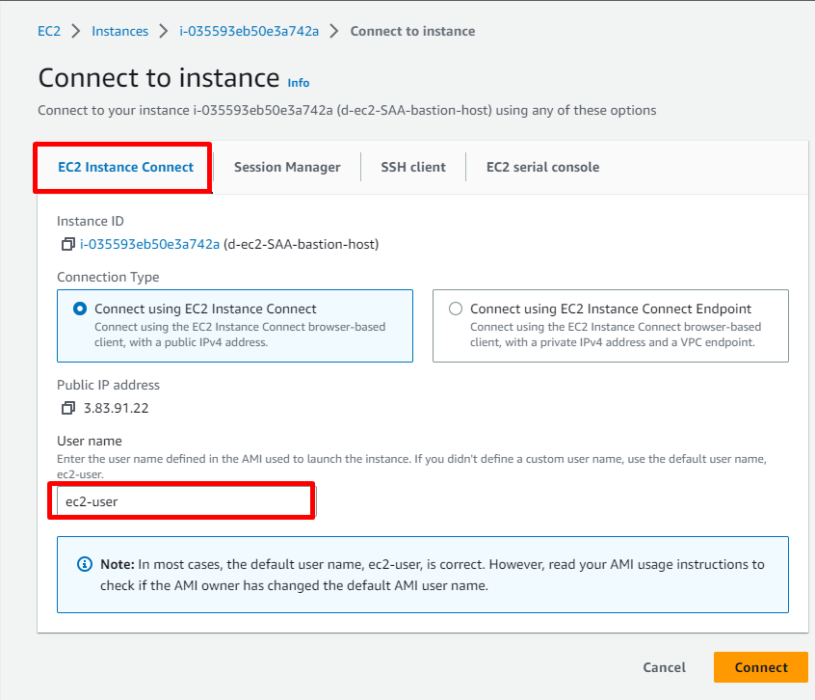Switch to the SSH client tab

(x=413, y=167)
